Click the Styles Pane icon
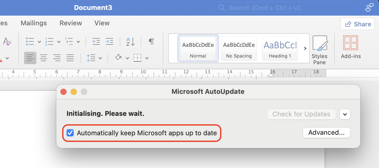The width and height of the screenshot is (379, 168). pyautogui.click(x=320, y=49)
